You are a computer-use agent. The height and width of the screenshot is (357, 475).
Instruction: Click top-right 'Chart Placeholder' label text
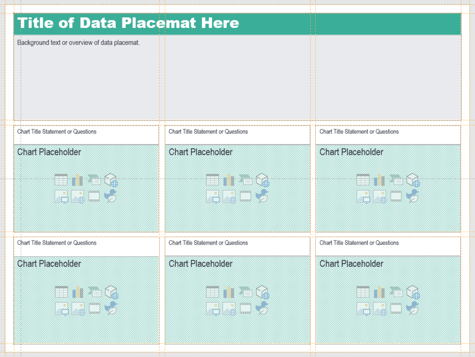click(x=351, y=152)
